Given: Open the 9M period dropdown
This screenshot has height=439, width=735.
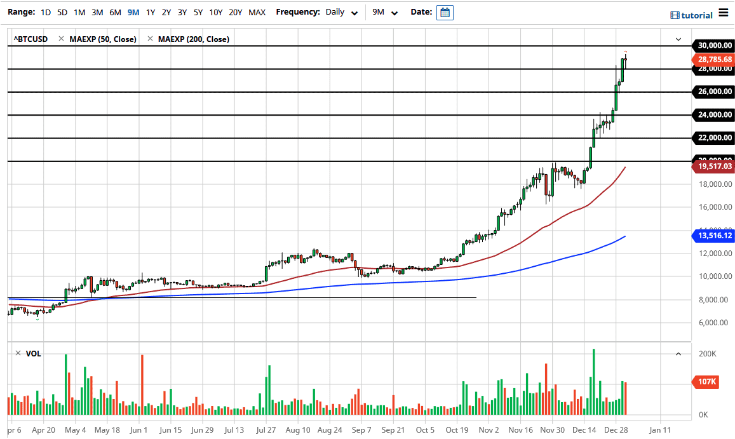Looking at the screenshot, I should pyautogui.click(x=385, y=12).
